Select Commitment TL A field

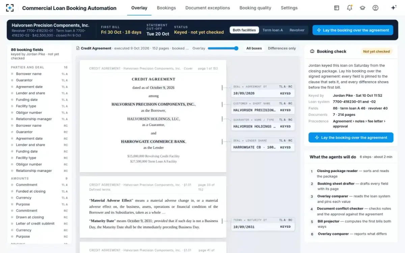pyautogui.click(x=39, y=185)
